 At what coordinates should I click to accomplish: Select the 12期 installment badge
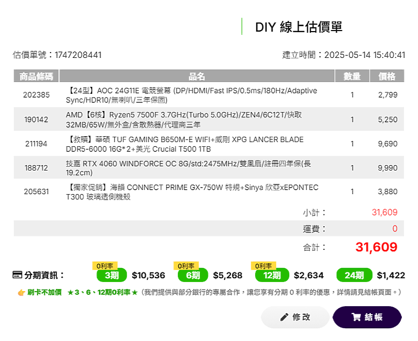[x=272, y=275]
